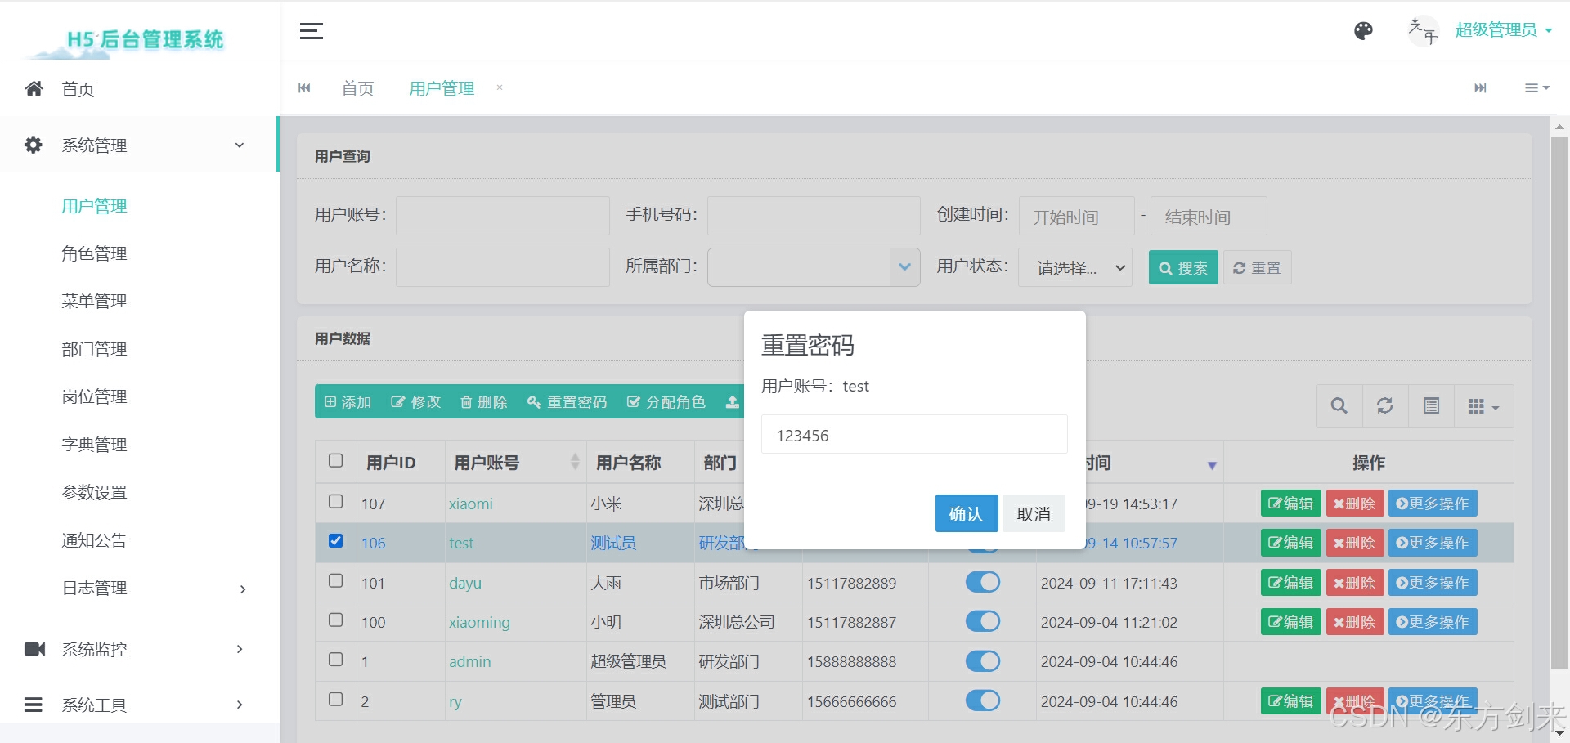1570x743 pixels.
Task: Toggle status switch for dayu row
Action: [983, 582]
